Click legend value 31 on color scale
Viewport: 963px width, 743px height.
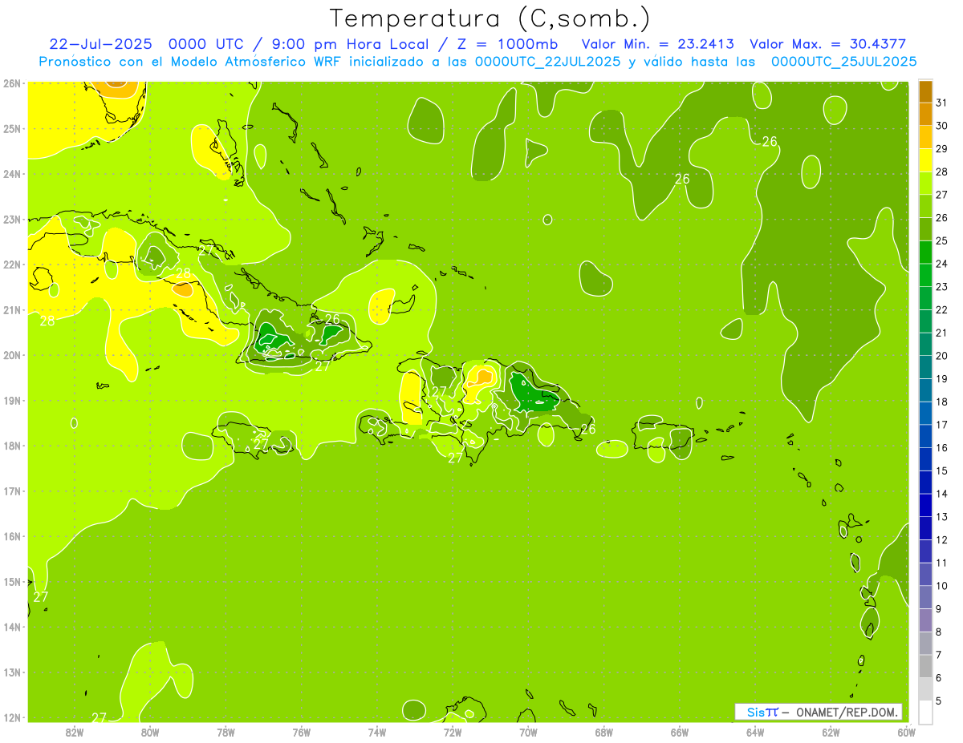point(941,103)
